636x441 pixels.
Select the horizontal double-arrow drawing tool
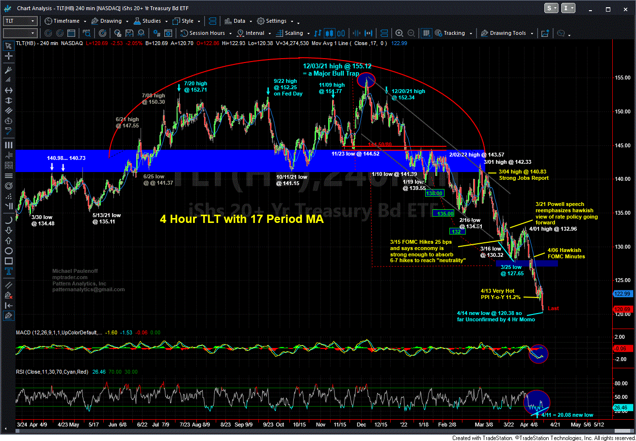pos(8,91)
